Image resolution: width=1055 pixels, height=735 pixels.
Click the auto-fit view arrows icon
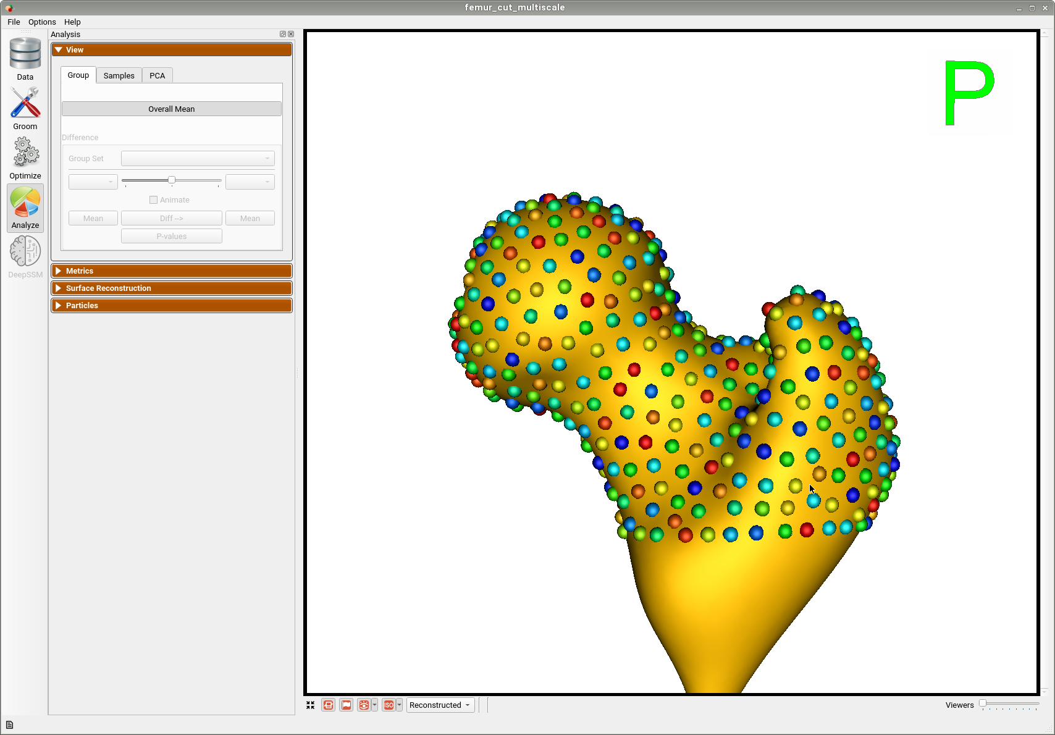point(310,705)
